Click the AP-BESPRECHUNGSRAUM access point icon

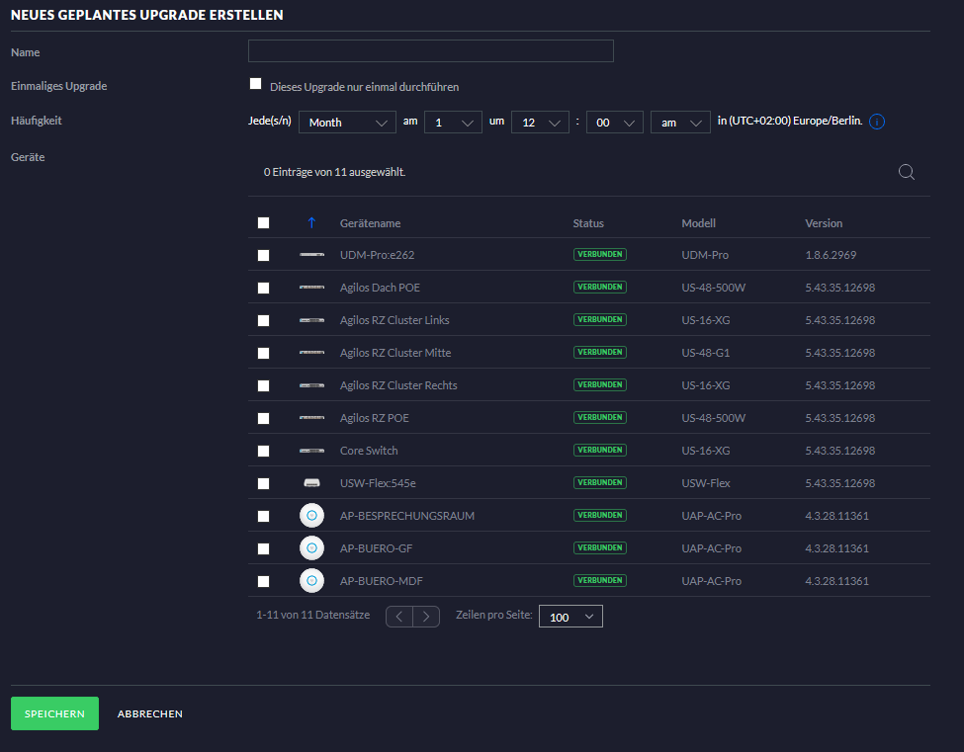click(311, 516)
